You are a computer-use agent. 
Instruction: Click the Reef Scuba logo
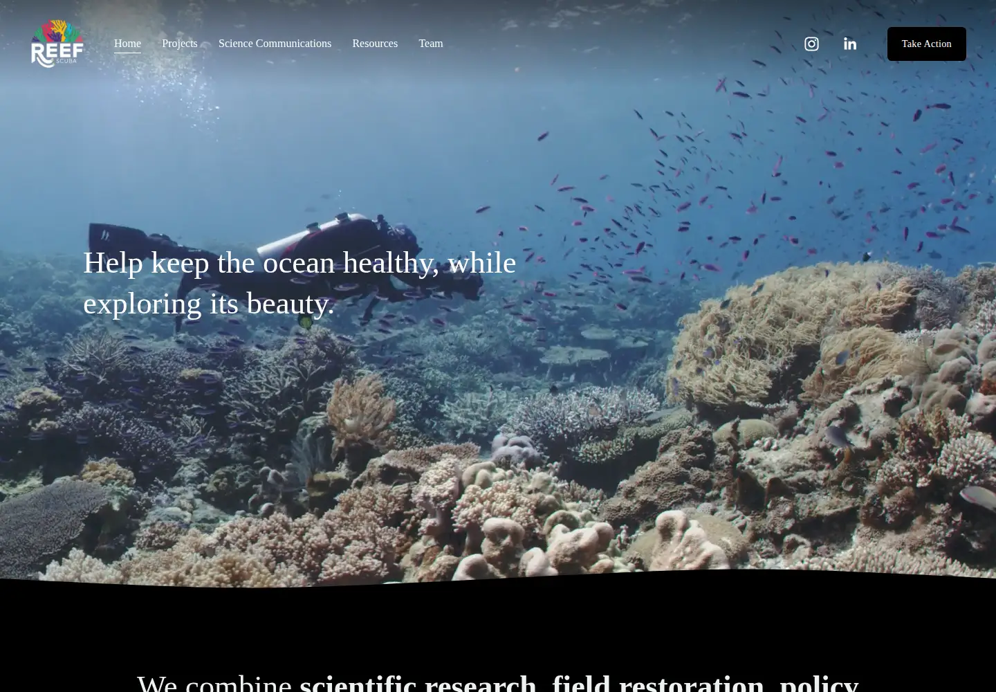(x=57, y=44)
